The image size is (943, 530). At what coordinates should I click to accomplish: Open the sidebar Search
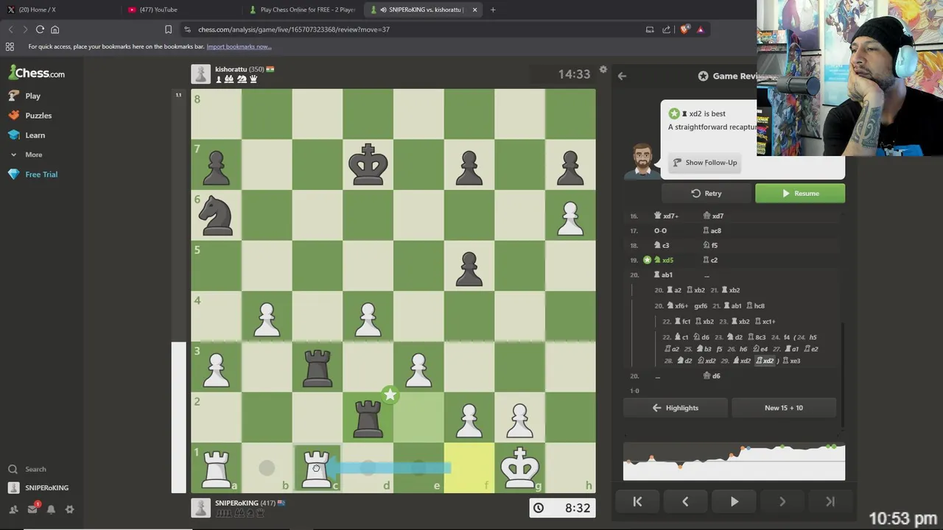point(27,469)
